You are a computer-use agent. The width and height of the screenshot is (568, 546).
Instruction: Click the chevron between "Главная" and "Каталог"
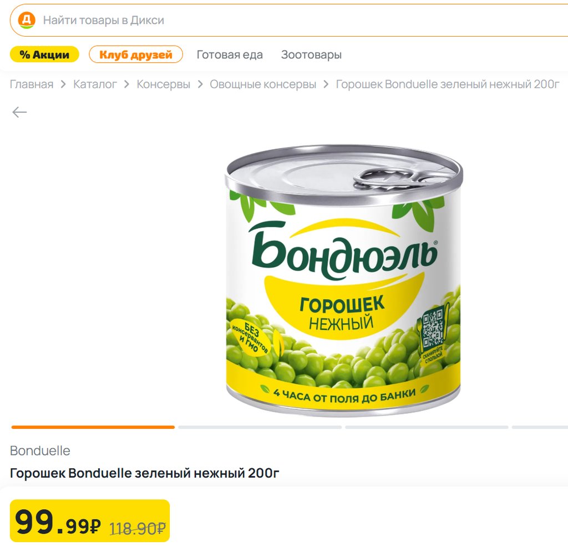pos(63,84)
